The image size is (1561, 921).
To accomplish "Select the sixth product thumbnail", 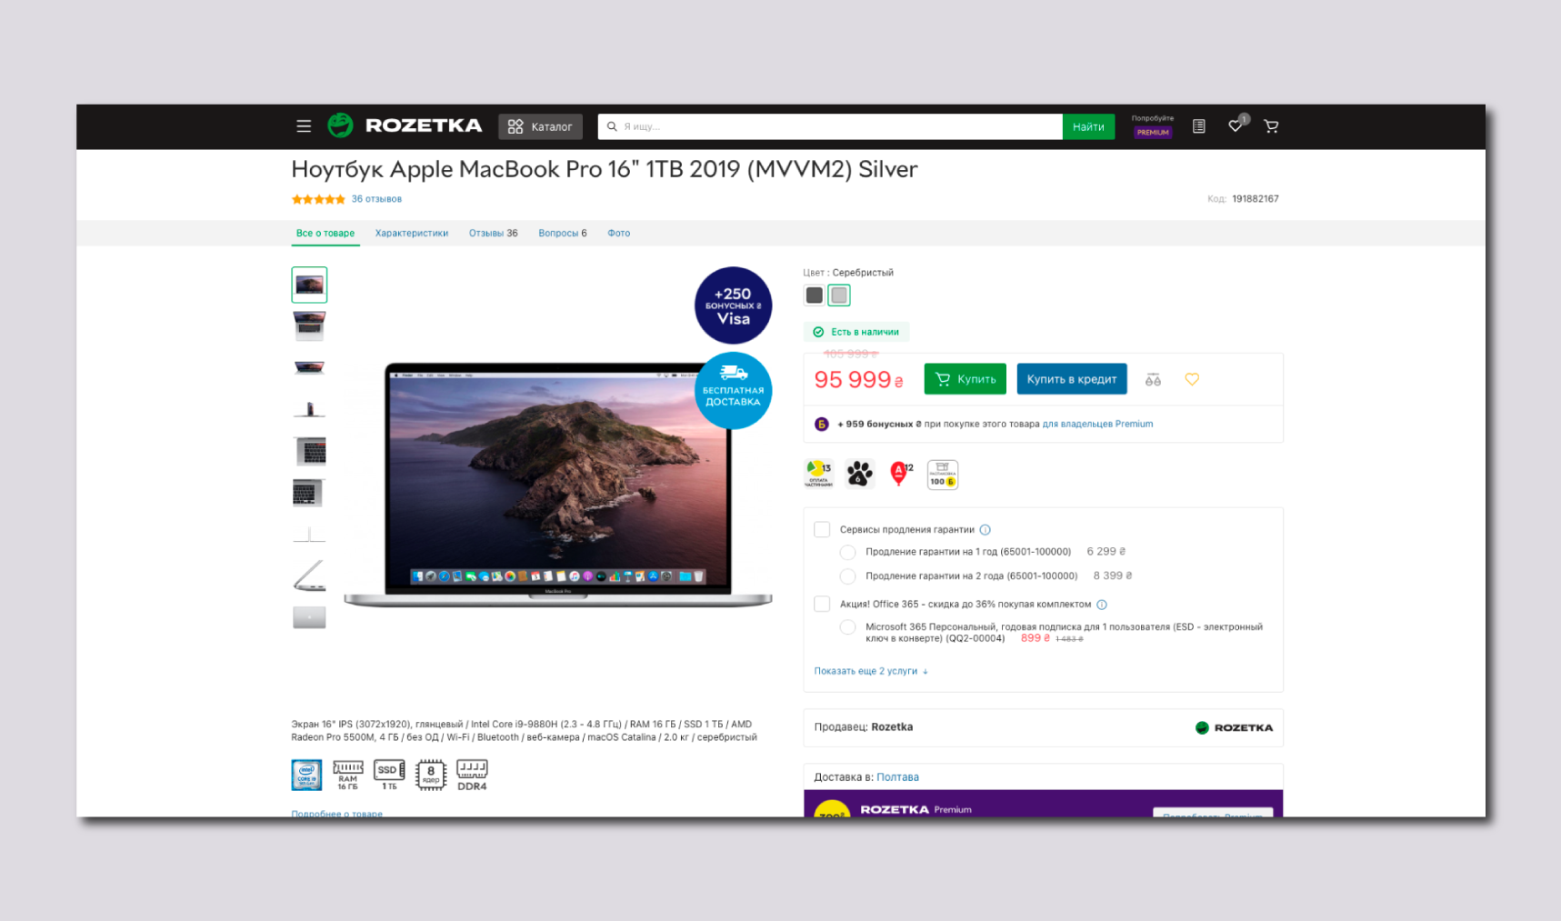I will (x=309, y=493).
